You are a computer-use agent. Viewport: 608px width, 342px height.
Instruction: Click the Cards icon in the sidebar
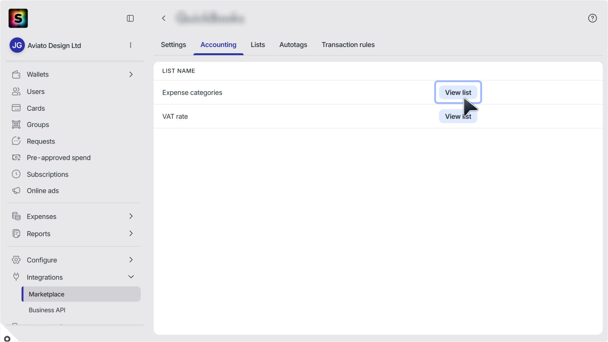(16, 108)
